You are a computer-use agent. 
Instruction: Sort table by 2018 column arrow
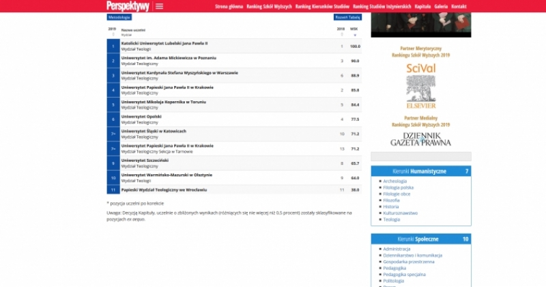(342, 34)
